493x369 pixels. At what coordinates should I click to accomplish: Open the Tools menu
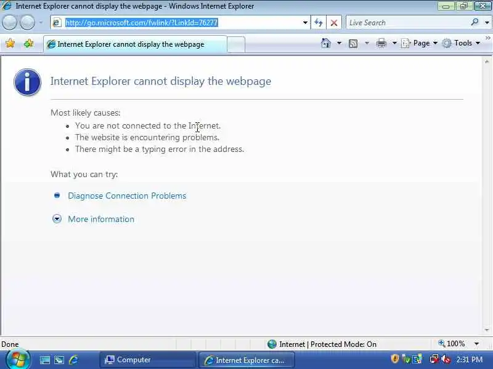click(x=461, y=43)
